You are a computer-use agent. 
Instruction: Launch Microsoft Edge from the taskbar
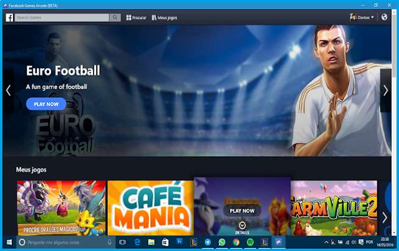(x=137, y=242)
